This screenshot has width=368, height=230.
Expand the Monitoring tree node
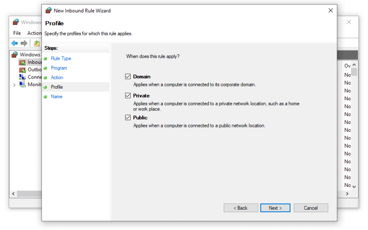pyautogui.click(x=14, y=85)
